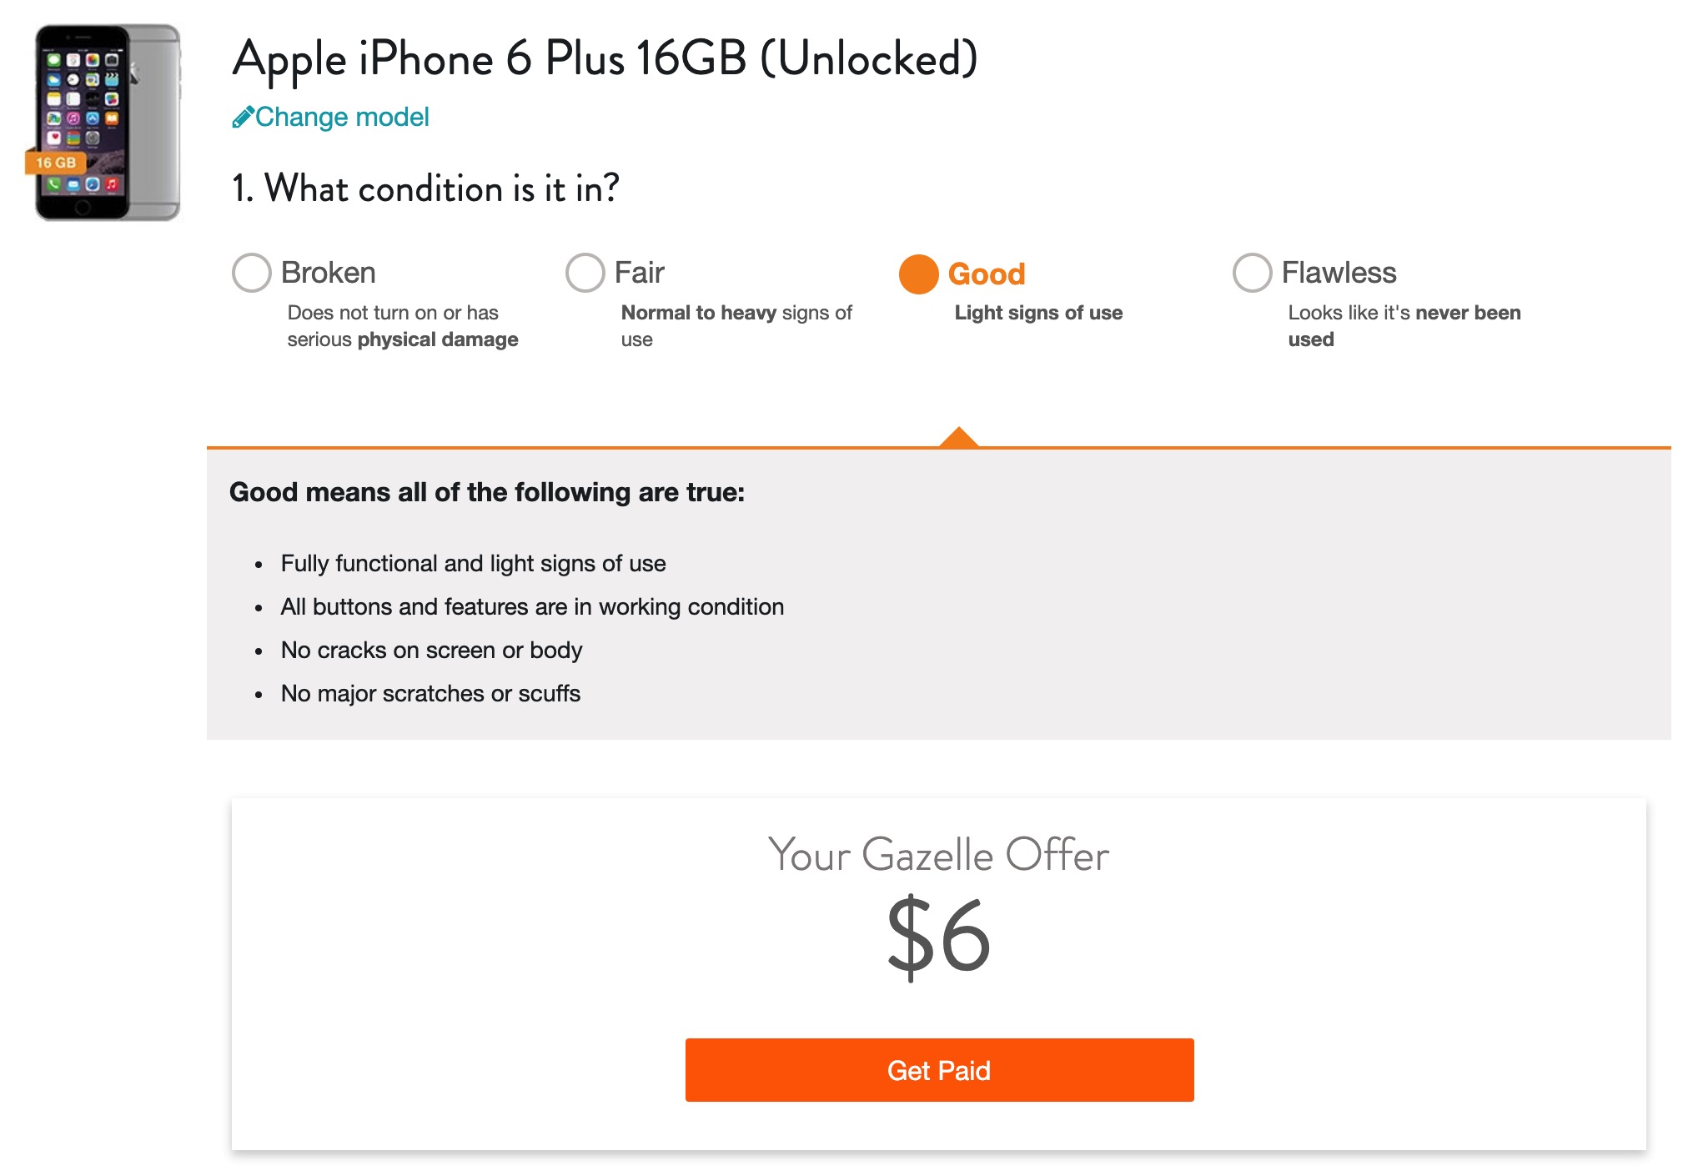
Task: Select the Broken condition radio button
Action: [x=251, y=273]
